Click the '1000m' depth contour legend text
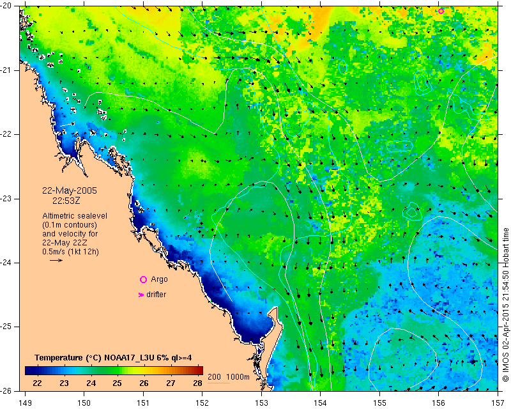This screenshot has width=511, height=409. [238, 376]
